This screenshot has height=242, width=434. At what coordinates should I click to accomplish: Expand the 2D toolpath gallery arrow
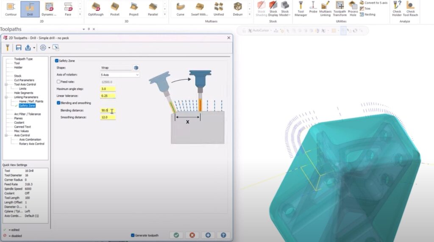tap(80, 14)
